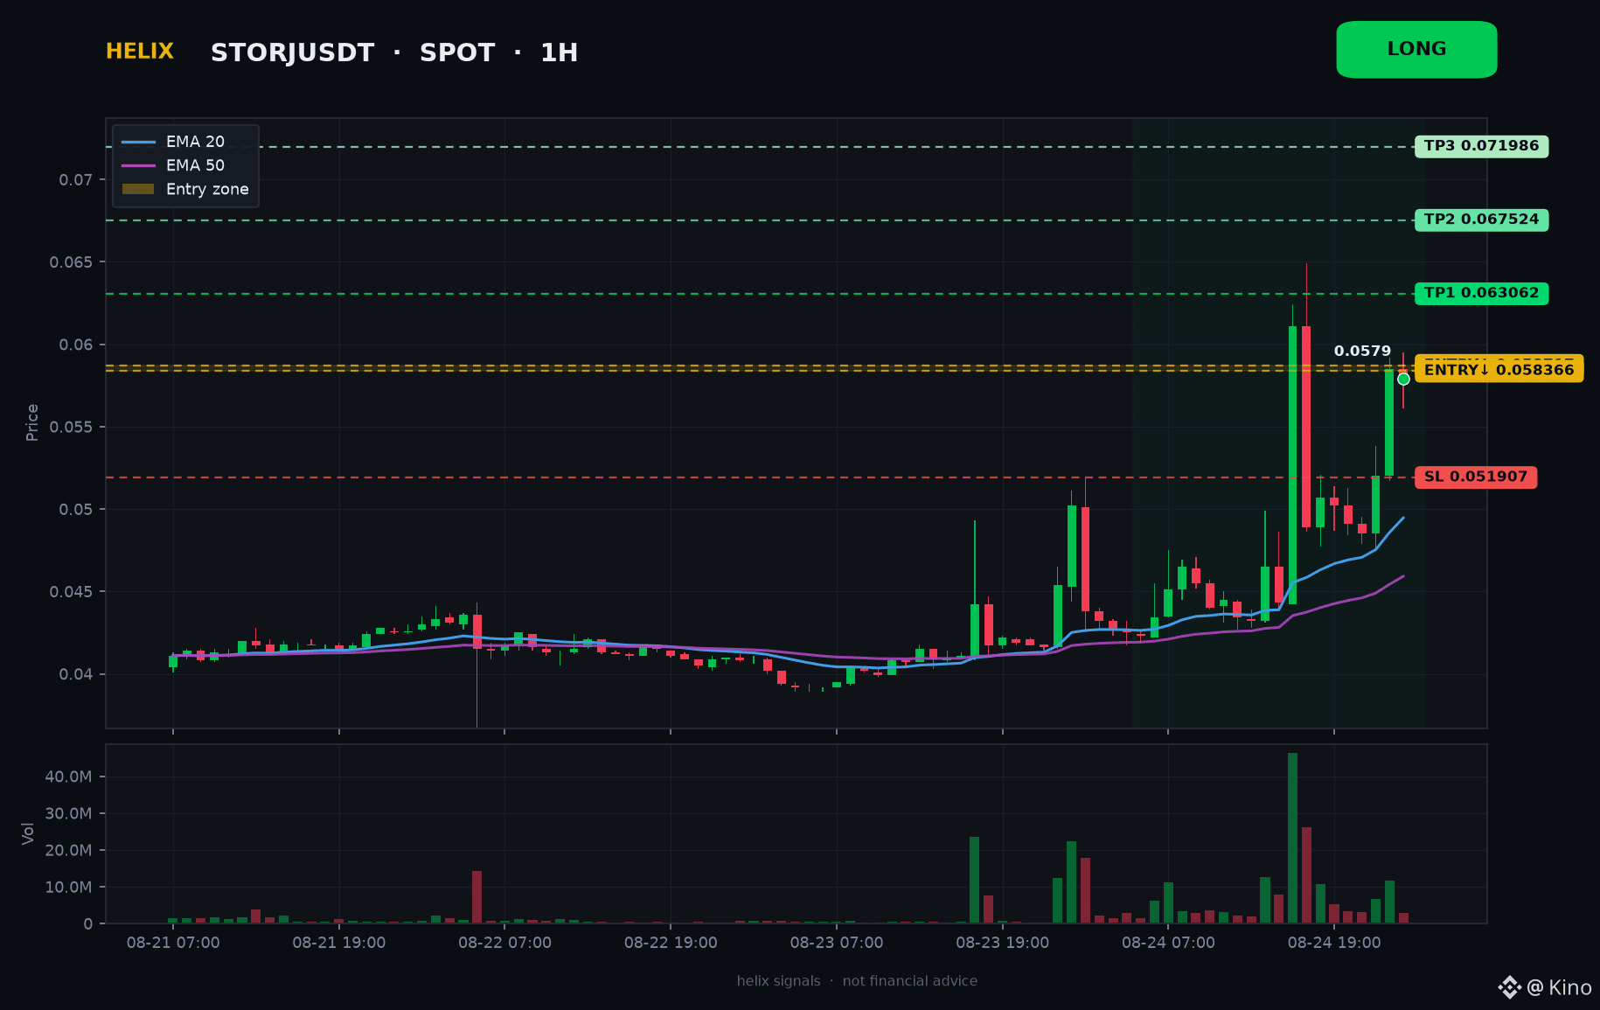Select the Entry zone legend text

tap(207, 189)
